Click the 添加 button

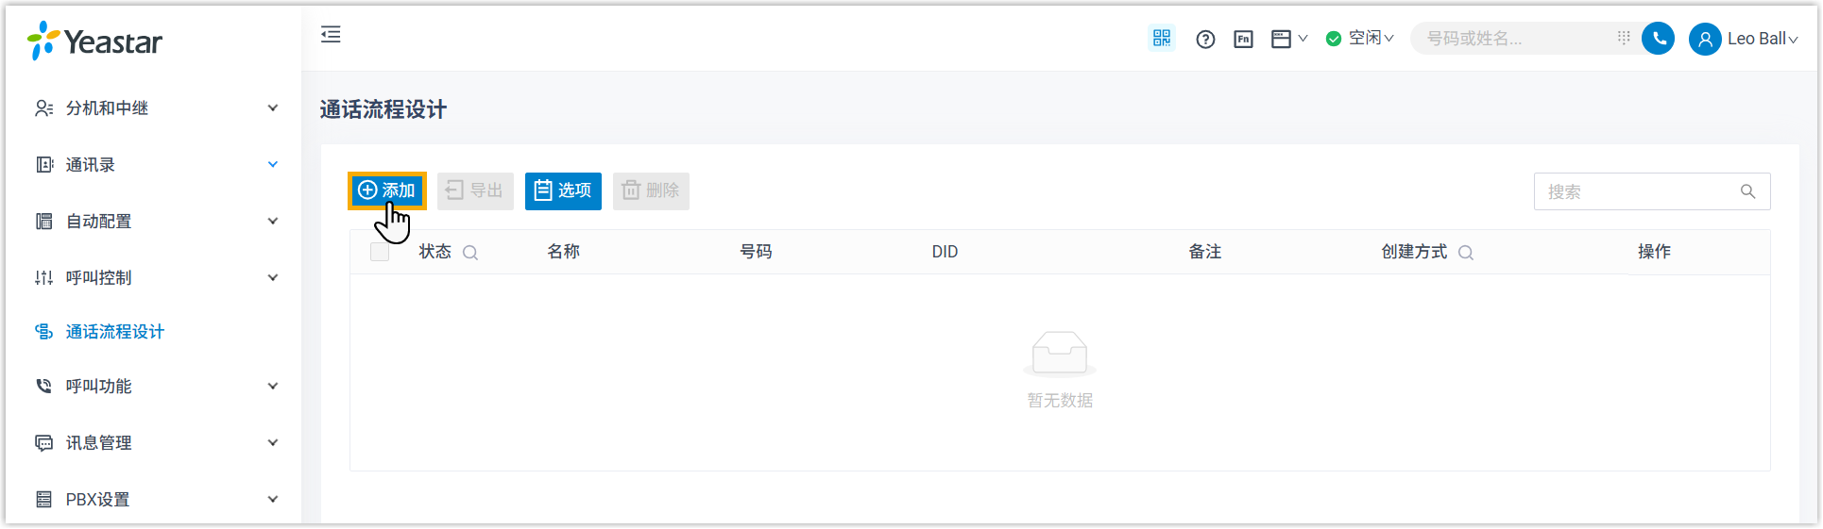point(387,190)
